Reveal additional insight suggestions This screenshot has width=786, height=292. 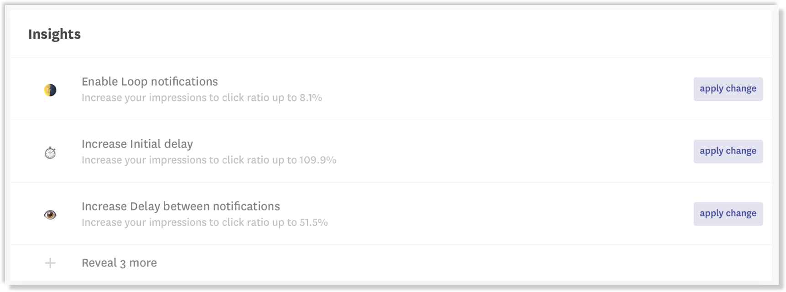(119, 263)
